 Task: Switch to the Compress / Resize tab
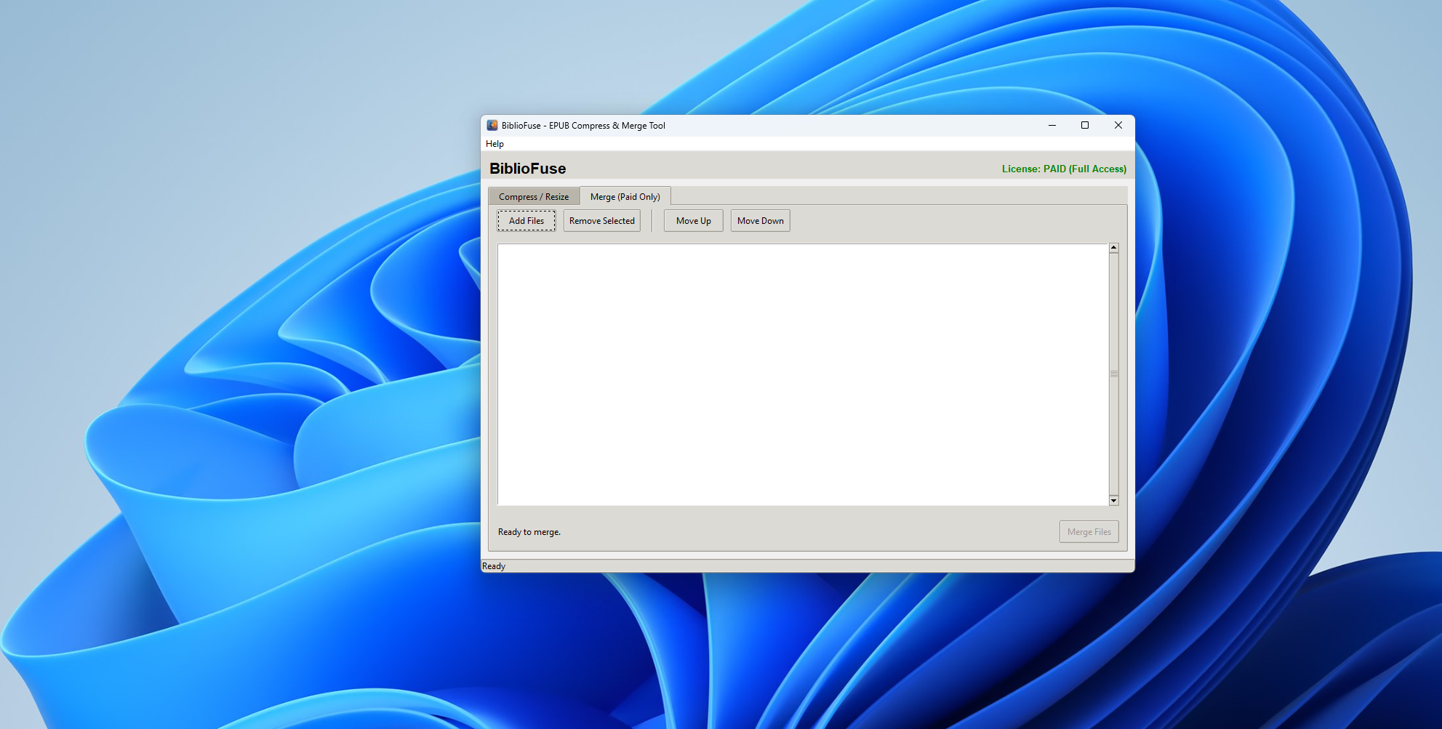(x=533, y=196)
